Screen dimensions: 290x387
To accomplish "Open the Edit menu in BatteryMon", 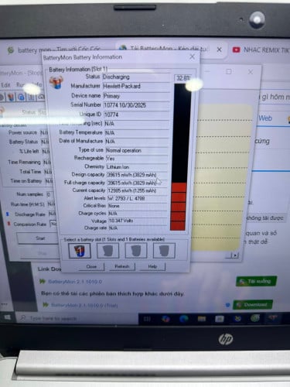I will (x=5, y=85).
